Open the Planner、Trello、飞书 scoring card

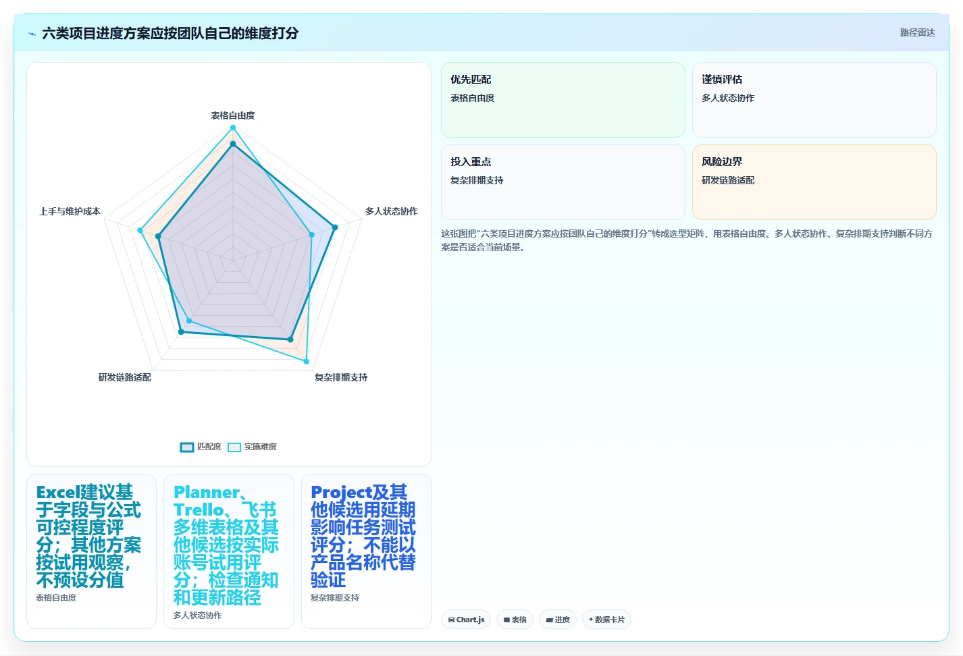coord(229,551)
